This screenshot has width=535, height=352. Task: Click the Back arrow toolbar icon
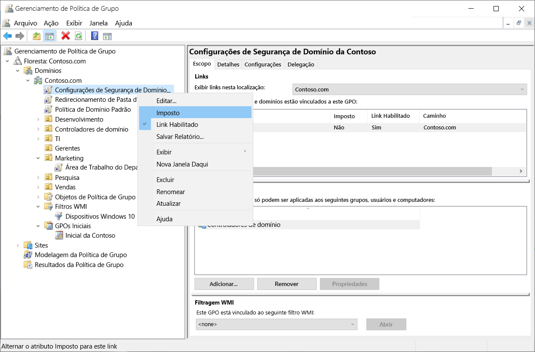point(7,36)
